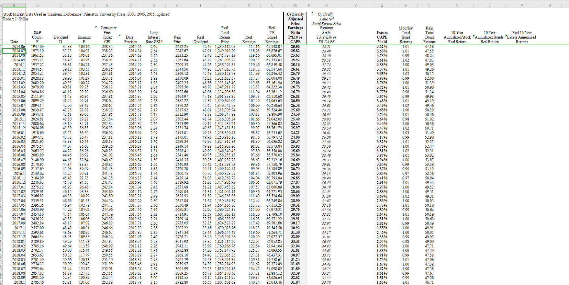The width and height of the screenshot is (569, 285).
Task: Click total return price "1,230,112.08" cell
Action: click(x=225, y=47)
